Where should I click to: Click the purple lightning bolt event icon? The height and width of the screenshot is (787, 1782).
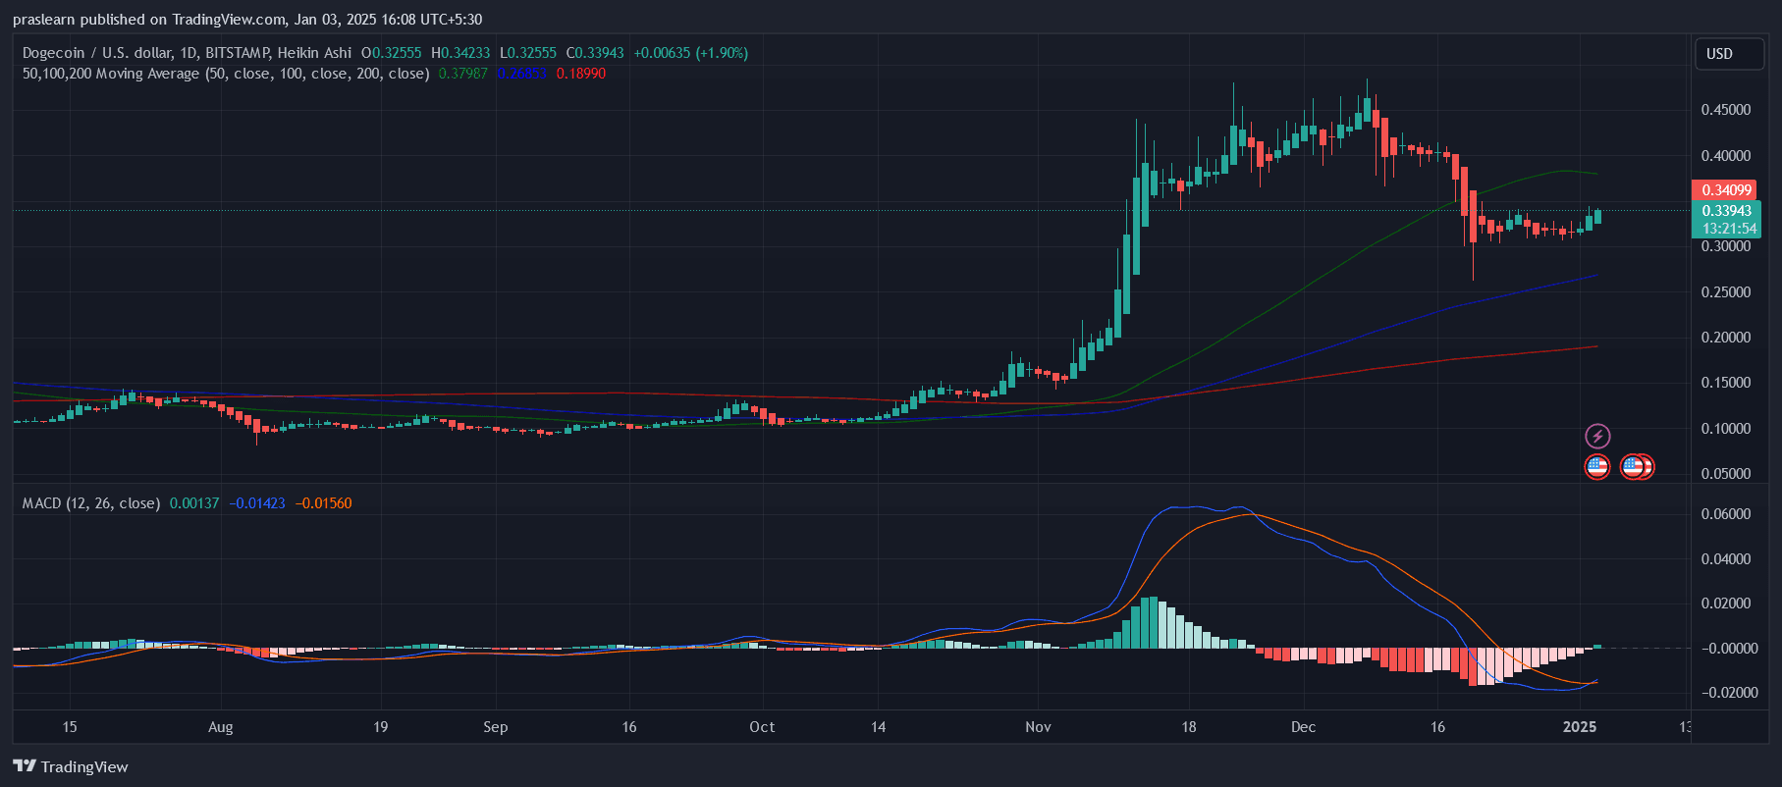tap(1597, 437)
